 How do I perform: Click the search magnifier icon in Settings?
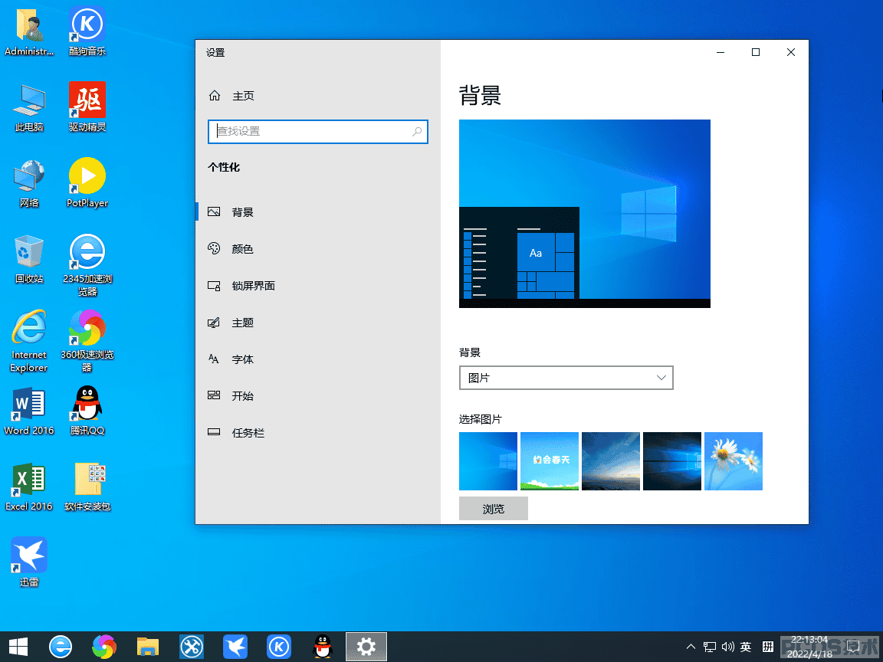417,132
